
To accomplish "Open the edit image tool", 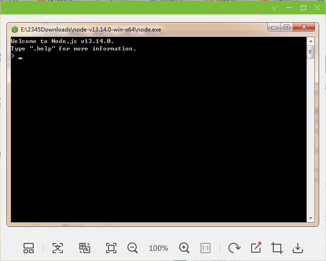I will pyautogui.click(x=256, y=248).
